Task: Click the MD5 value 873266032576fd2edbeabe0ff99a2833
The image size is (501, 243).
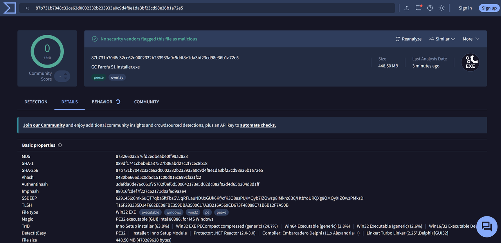Action: tap(152, 157)
